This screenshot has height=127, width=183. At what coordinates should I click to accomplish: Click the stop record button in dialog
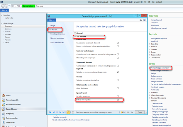click(57, 112)
